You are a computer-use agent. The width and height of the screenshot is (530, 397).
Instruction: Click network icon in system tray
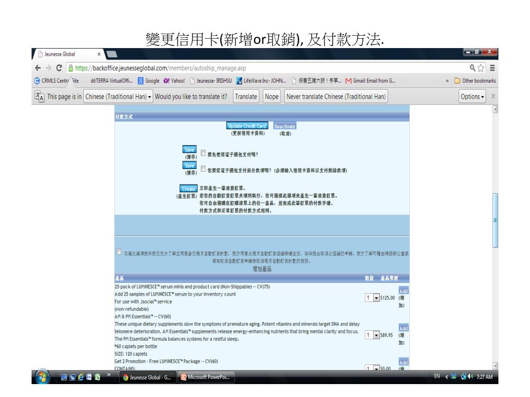463,376
